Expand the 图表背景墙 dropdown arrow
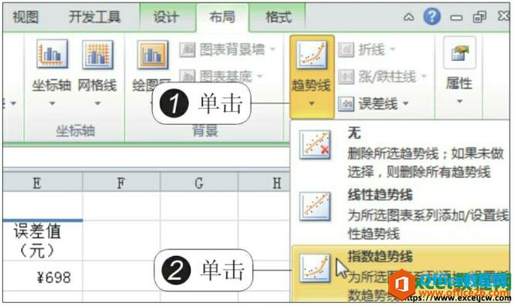Screen dimensions: 514x306 [x=272, y=50]
